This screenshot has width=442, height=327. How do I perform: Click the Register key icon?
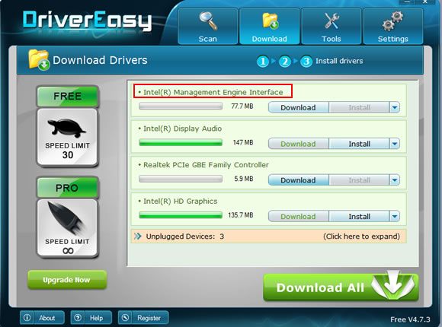point(125,318)
